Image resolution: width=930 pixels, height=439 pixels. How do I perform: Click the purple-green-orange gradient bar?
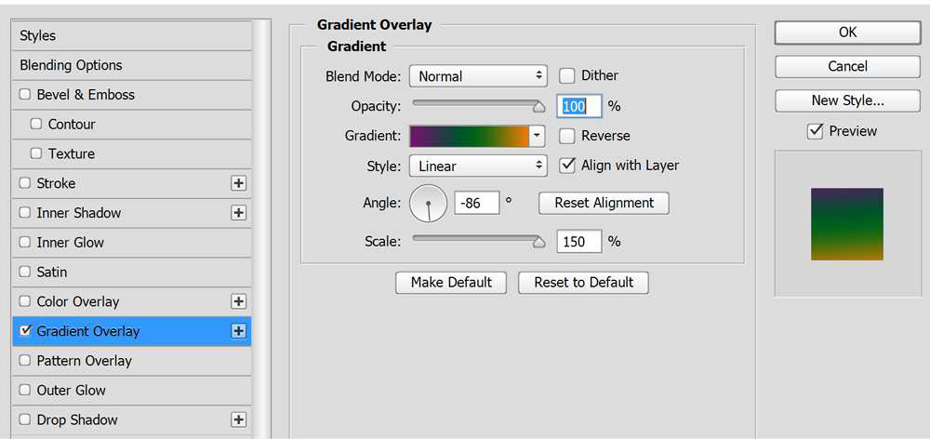click(x=469, y=136)
